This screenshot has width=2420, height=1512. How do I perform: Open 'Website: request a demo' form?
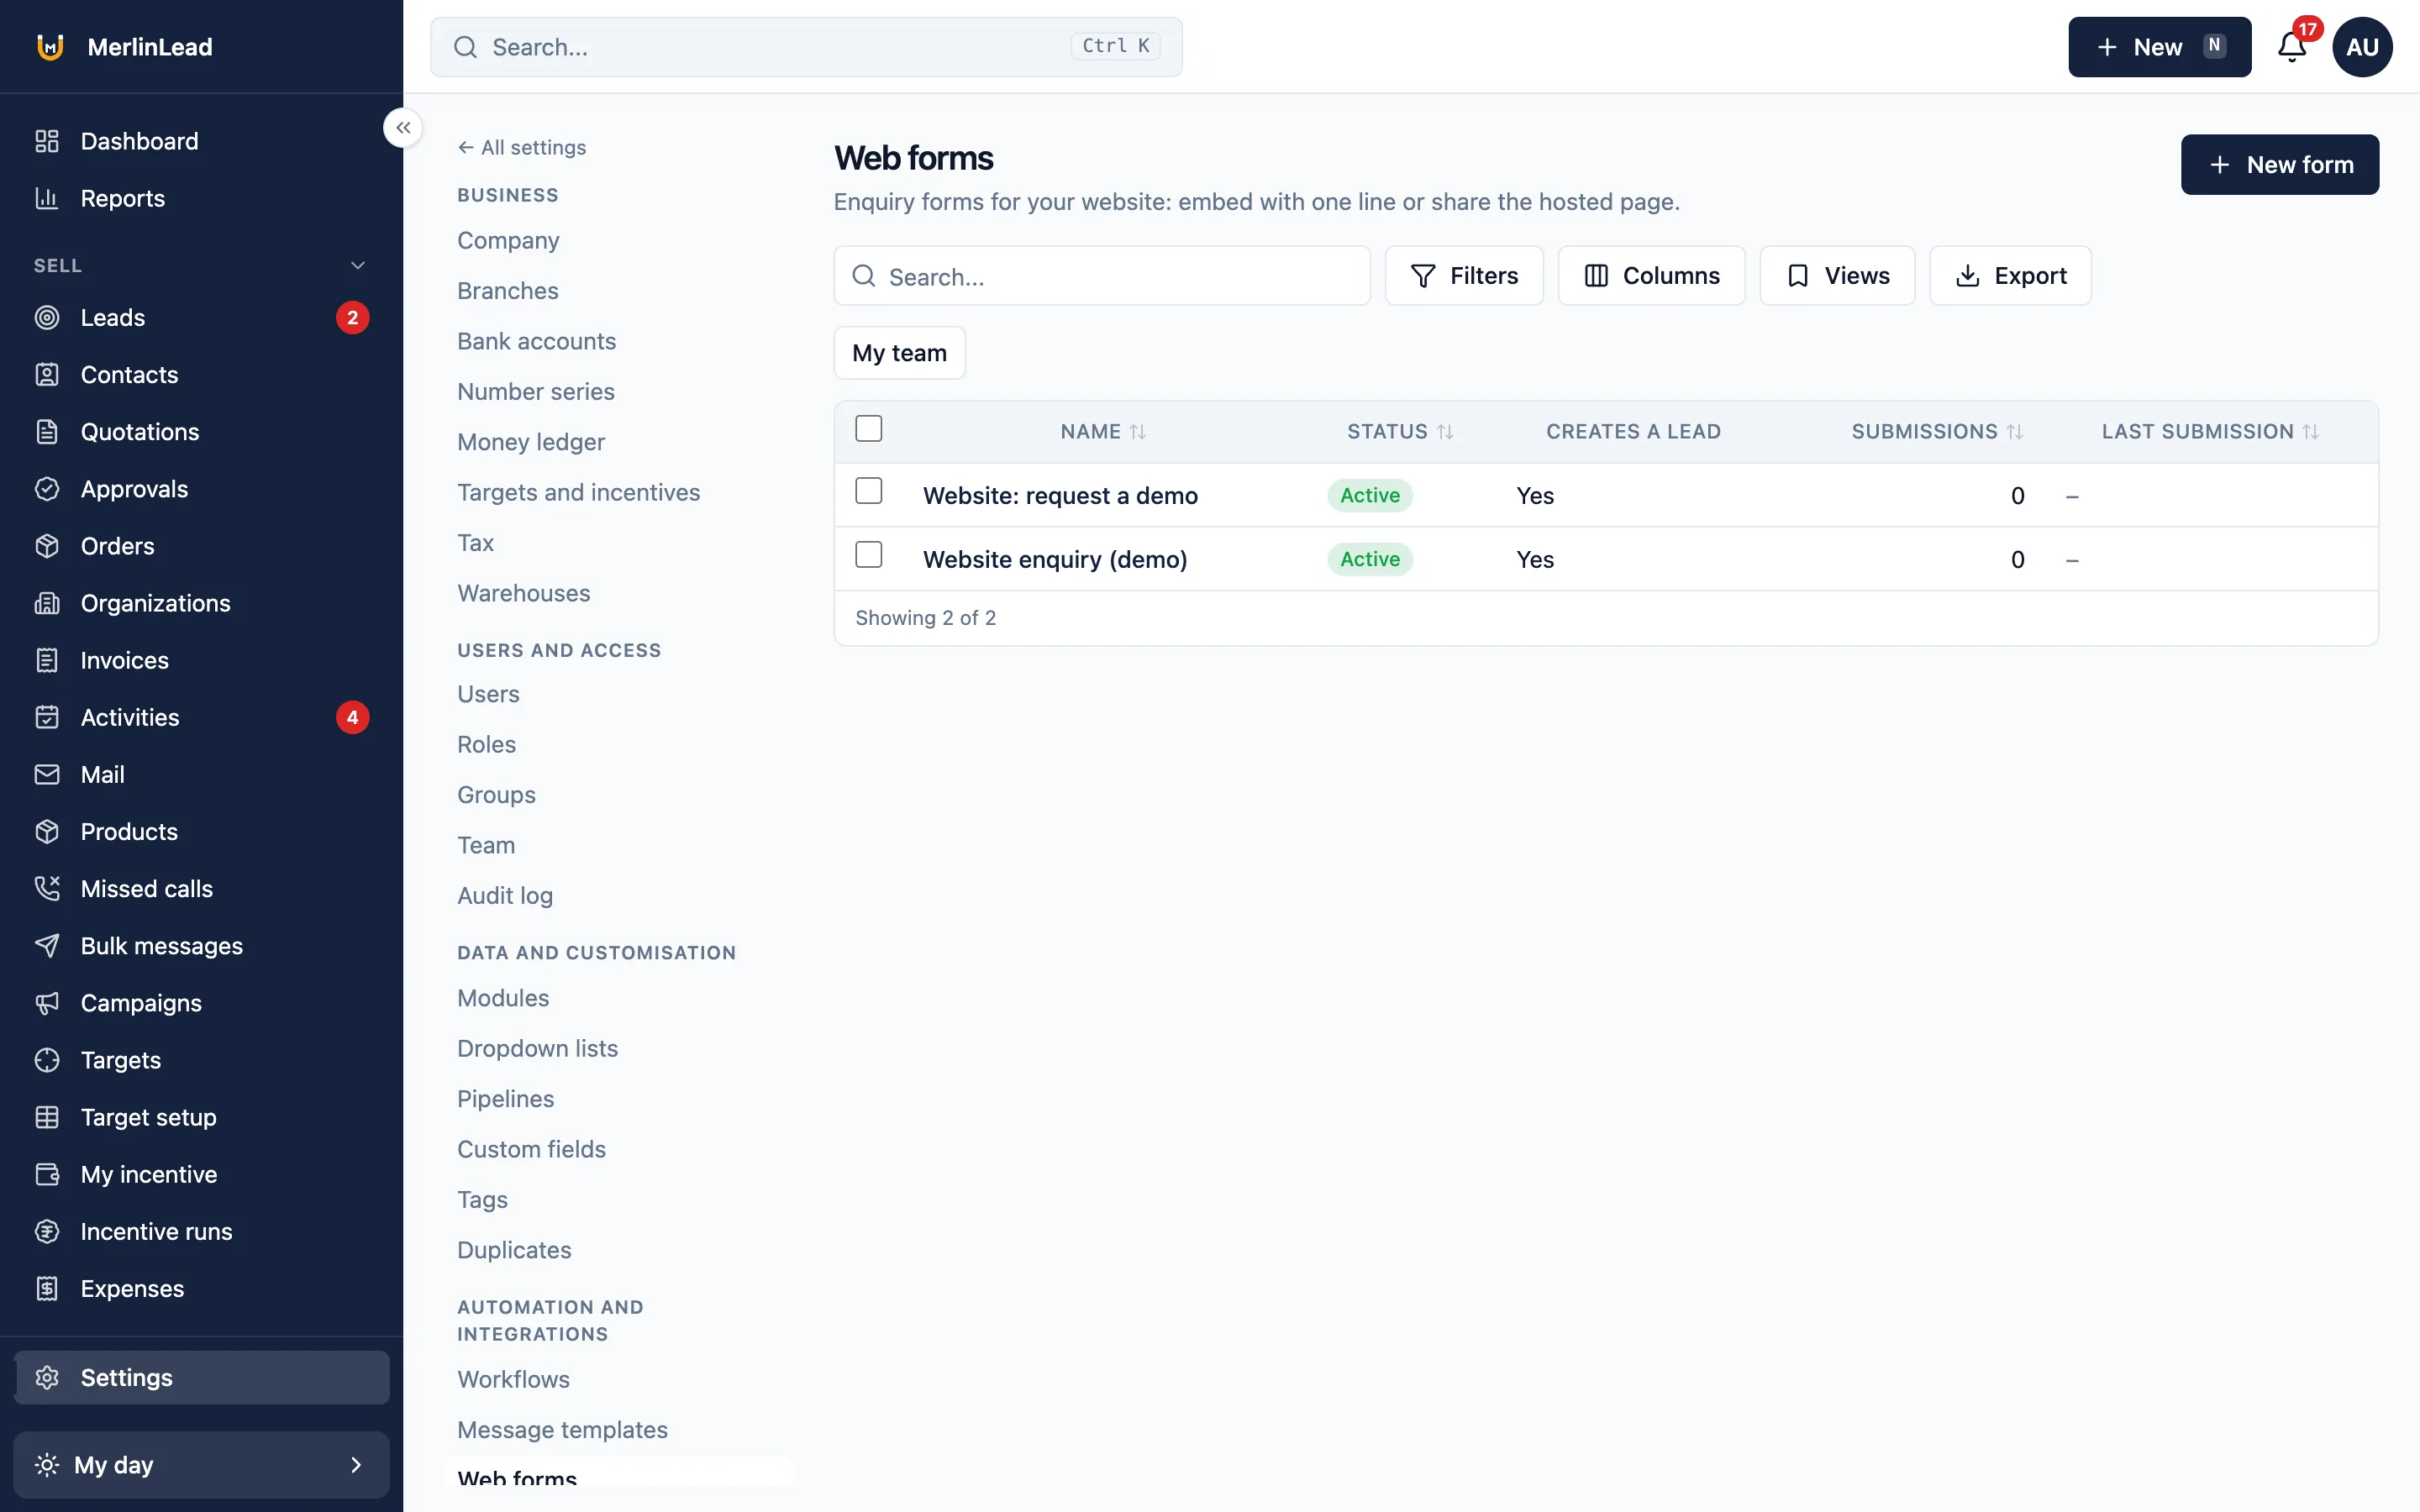(x=1060, y=495)
